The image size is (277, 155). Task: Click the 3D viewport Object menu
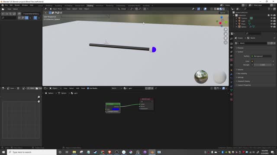point(87,9)
